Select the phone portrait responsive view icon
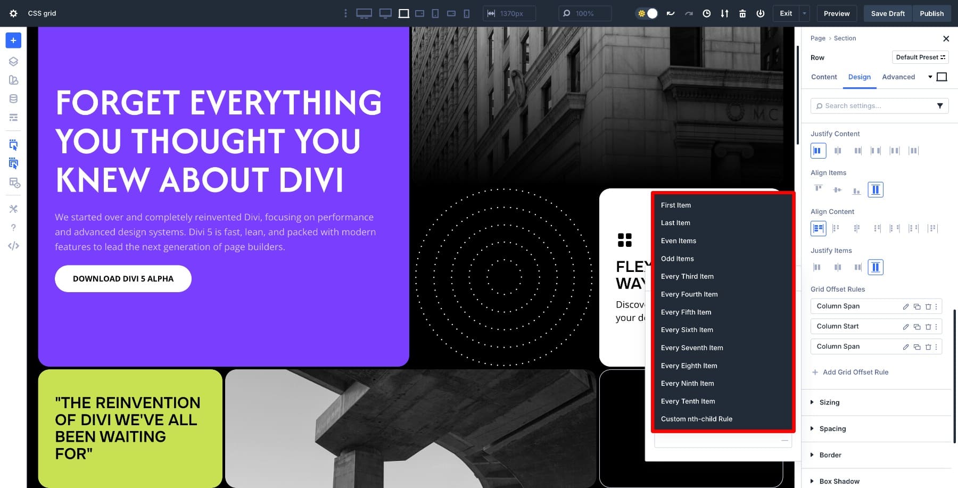 [x=467, y=13]
